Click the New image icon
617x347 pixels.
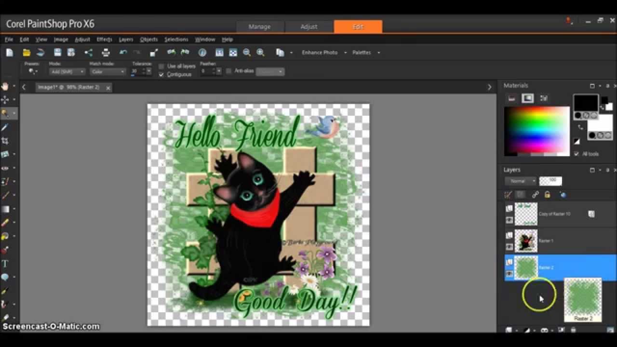pos(10,53)
